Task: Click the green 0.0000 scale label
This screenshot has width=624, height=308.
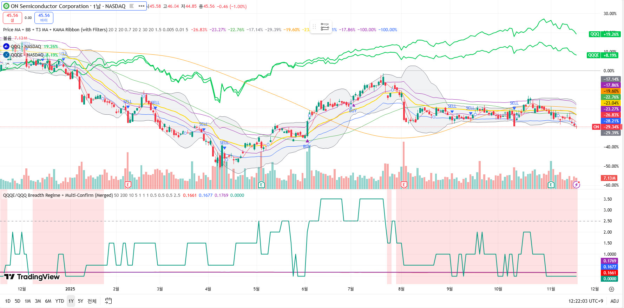Action: click(610, 279)
